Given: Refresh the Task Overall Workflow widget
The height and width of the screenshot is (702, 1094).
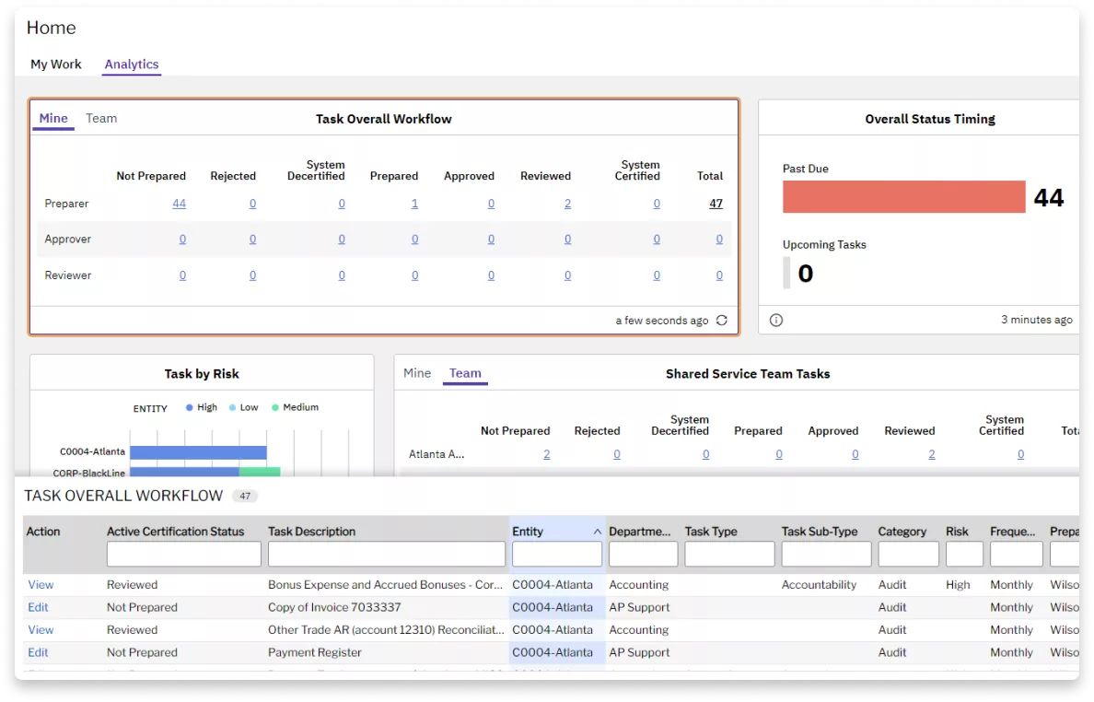Looking at the screenshot, I should pos(721,321).
